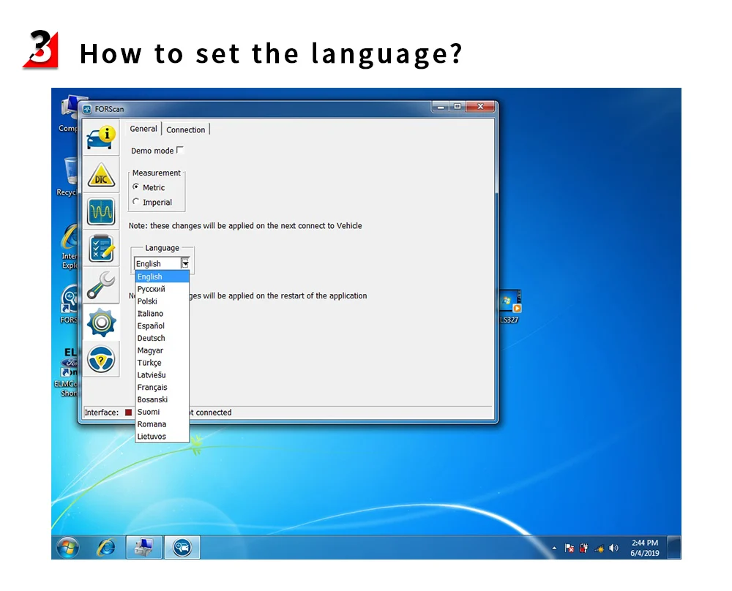732x591 pixels.
Task: Choose Magyar in the language list
Action: tap(162, 350)
